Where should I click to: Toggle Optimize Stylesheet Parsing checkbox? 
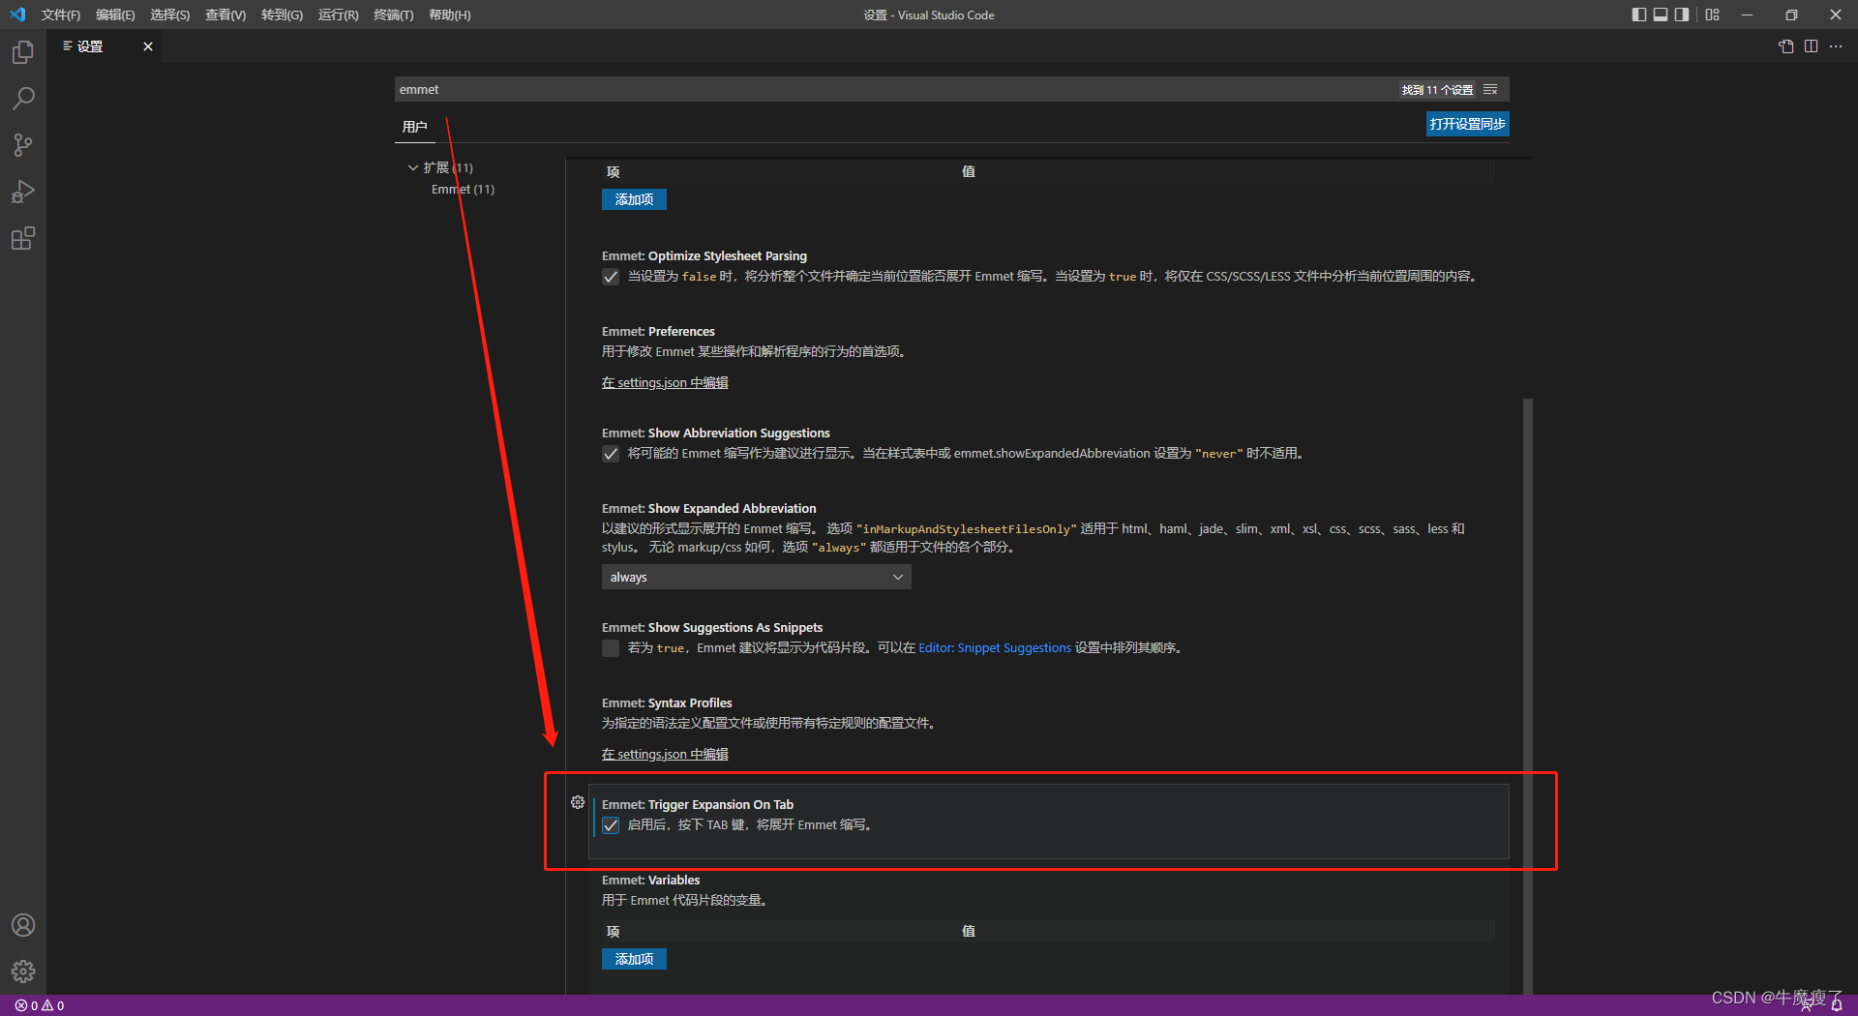coord(611,277)
